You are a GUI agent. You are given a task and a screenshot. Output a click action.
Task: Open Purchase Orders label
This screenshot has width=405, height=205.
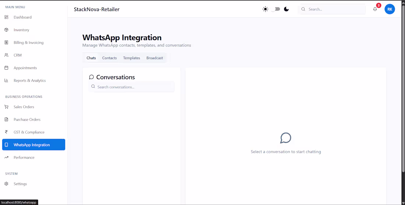pos(27,120)
